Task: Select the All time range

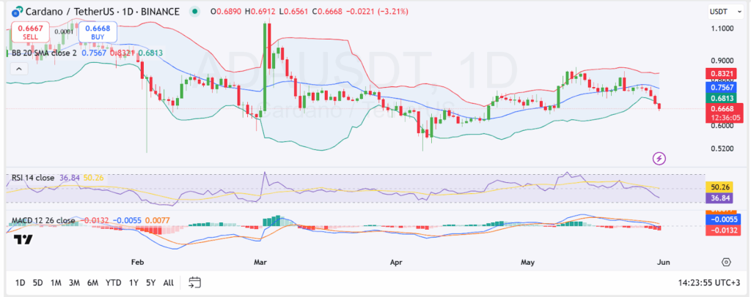Action: (168, 282)
